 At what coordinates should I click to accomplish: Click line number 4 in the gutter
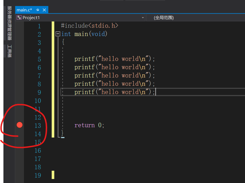point(39,51)
